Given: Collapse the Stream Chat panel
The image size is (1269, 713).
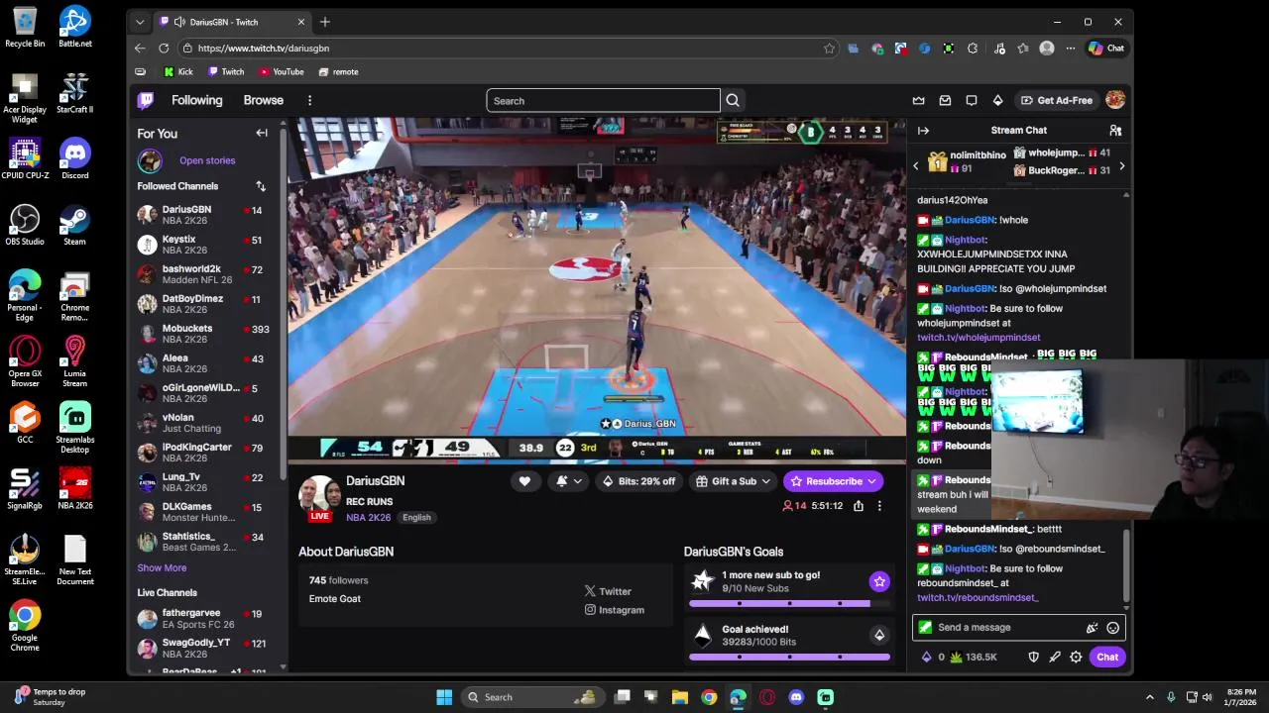Looking at the screenshot, I should 923,131.
